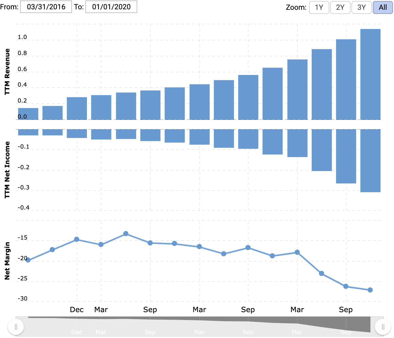The width and height of the screenshot is (394, 338).
Task: Click the last Net Margin data point
Action: point(370,290)
